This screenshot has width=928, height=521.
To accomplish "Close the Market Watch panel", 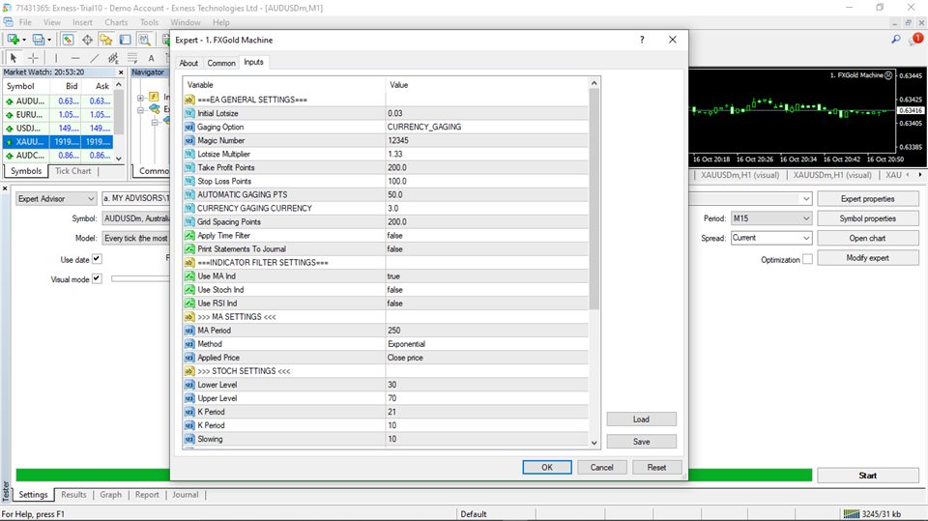I will pyautogui.click(x=121, y=72).
